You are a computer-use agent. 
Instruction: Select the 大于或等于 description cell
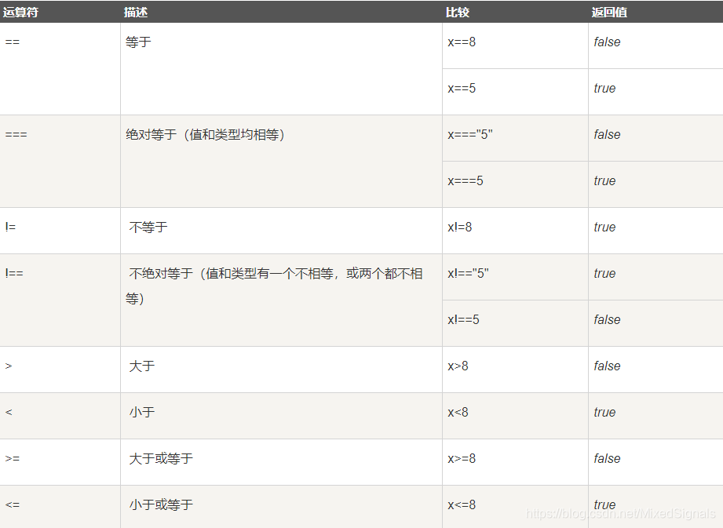pyautogui.click(x=281, y=461)
